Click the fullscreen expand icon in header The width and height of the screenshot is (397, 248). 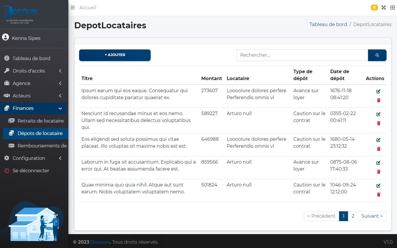pyautogui.click(x=384, y=8)
